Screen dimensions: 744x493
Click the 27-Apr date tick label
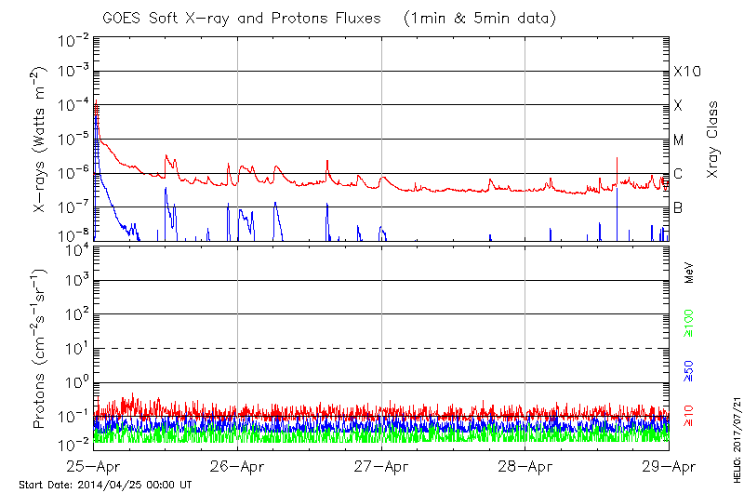(381, 466)
